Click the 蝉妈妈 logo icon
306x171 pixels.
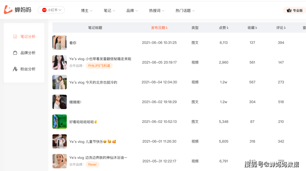pos(8,10)
